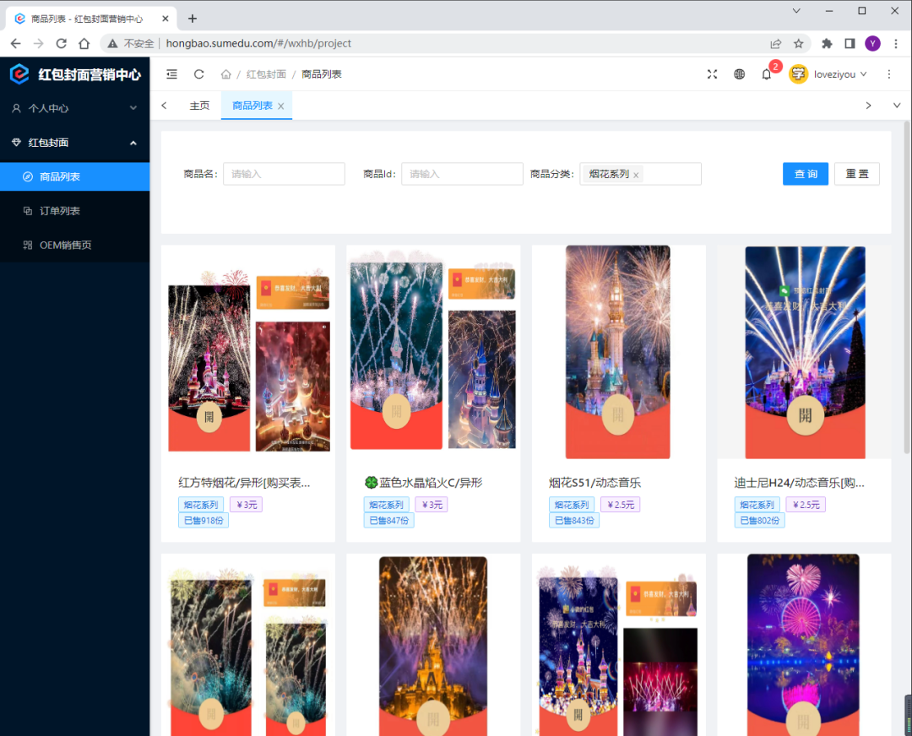The image size is (912, 736).
Task: Click the browser address bar URL
Action: click(258, 44)
